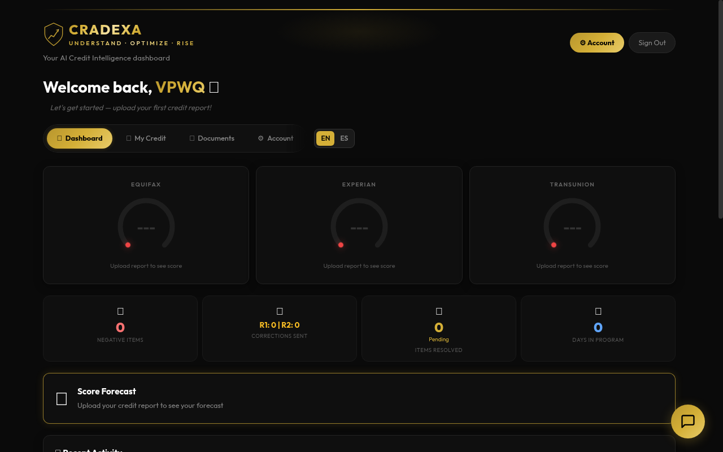
Task: Click the icon above Negative Items
Action: click(120, 311)
